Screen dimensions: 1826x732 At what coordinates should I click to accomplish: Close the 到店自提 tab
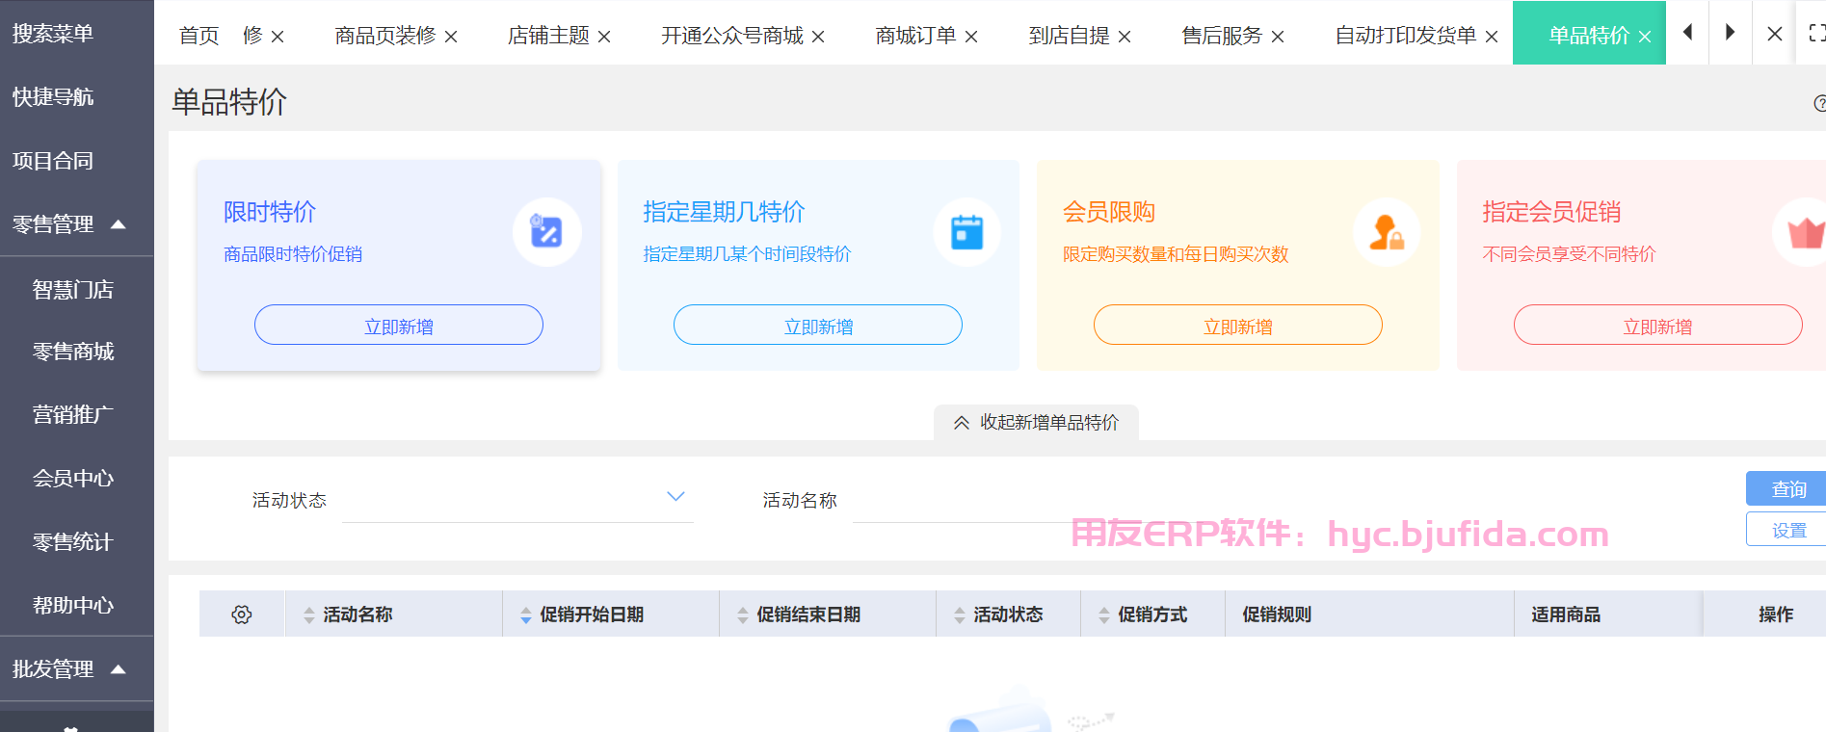[x=1125, y=37]
